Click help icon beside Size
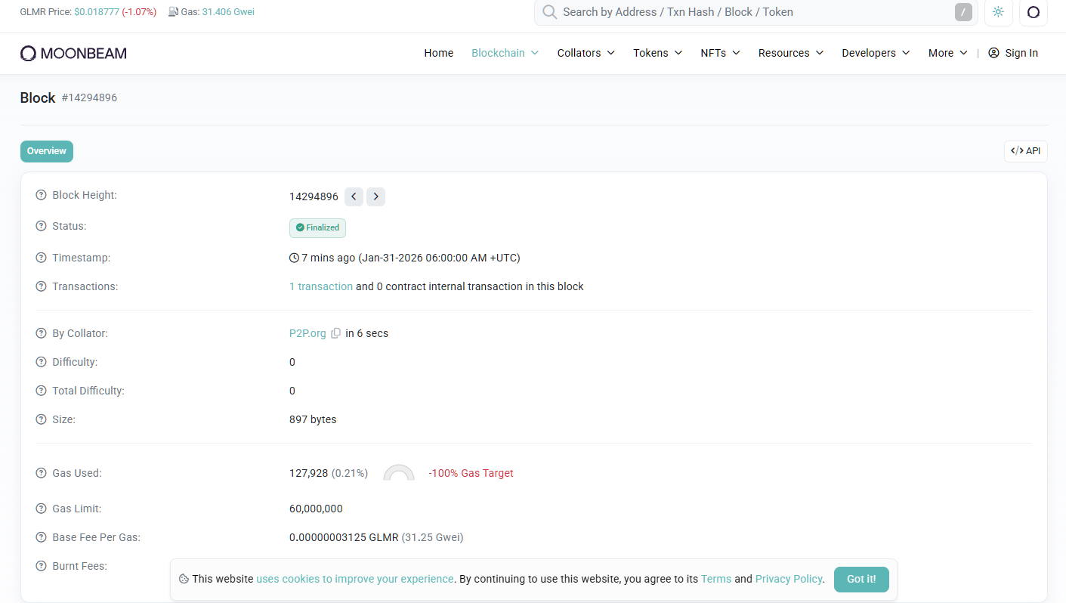The height and width of the screenshot is (603, 1066). pos(42,419)
